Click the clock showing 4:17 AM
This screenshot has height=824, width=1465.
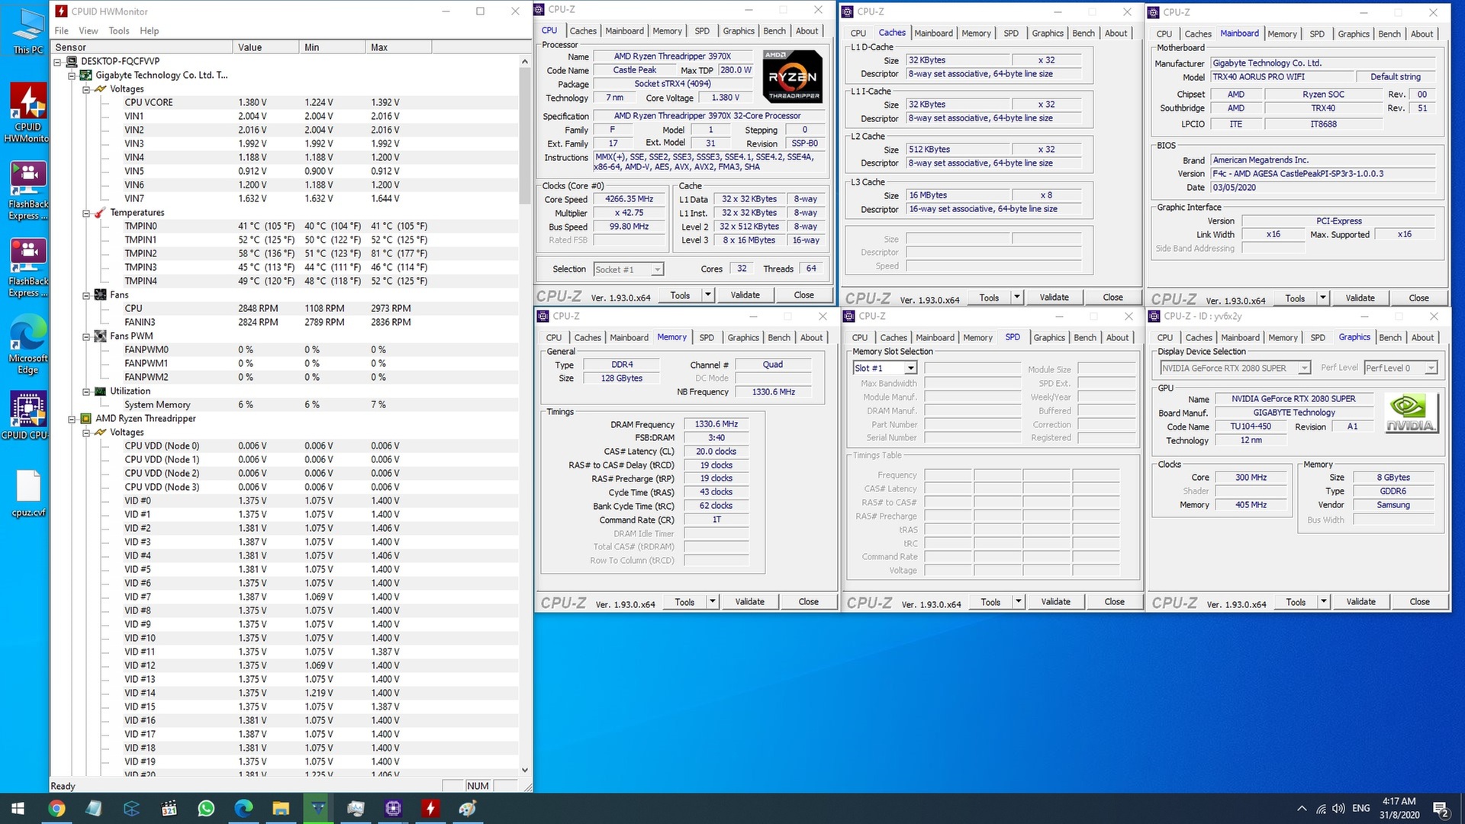(1399, 801)
